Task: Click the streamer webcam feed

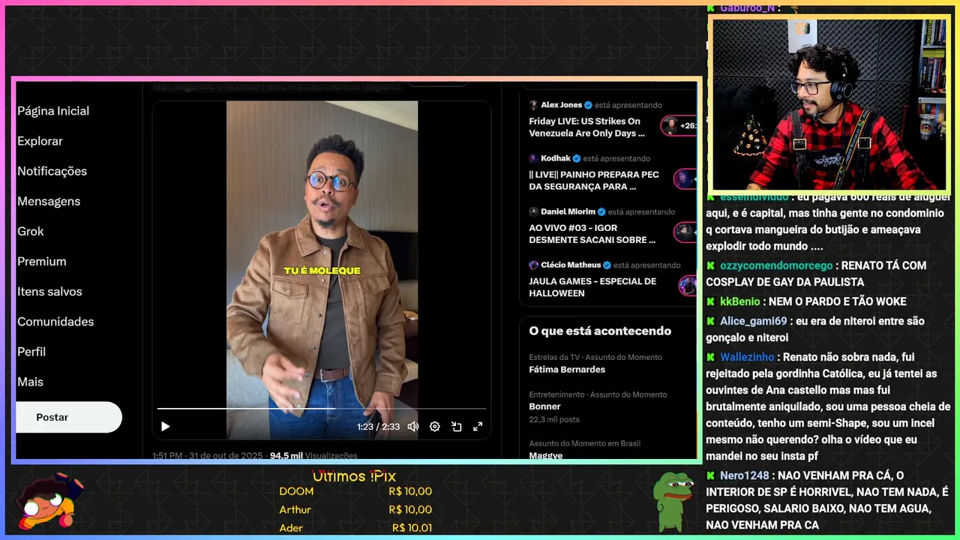Action: pos(829,104)
